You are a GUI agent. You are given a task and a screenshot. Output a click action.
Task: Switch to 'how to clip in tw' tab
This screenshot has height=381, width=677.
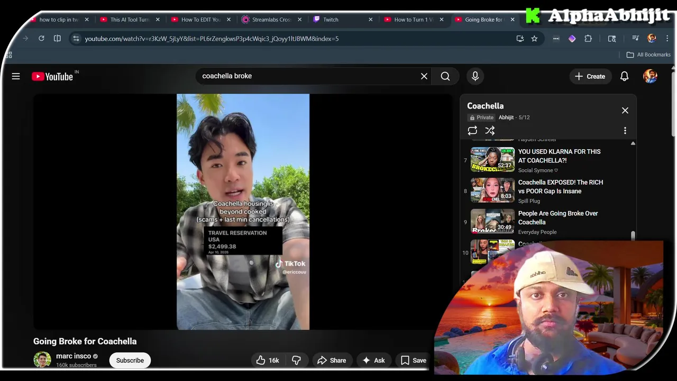(59, 20)
